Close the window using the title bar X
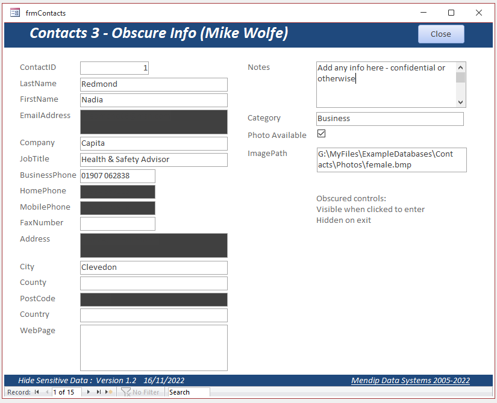Screen dimensions: 497x403 pyautogui.click(x=479, y=13)
